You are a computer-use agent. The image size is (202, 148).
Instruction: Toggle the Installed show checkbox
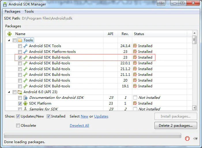[48, 116]
